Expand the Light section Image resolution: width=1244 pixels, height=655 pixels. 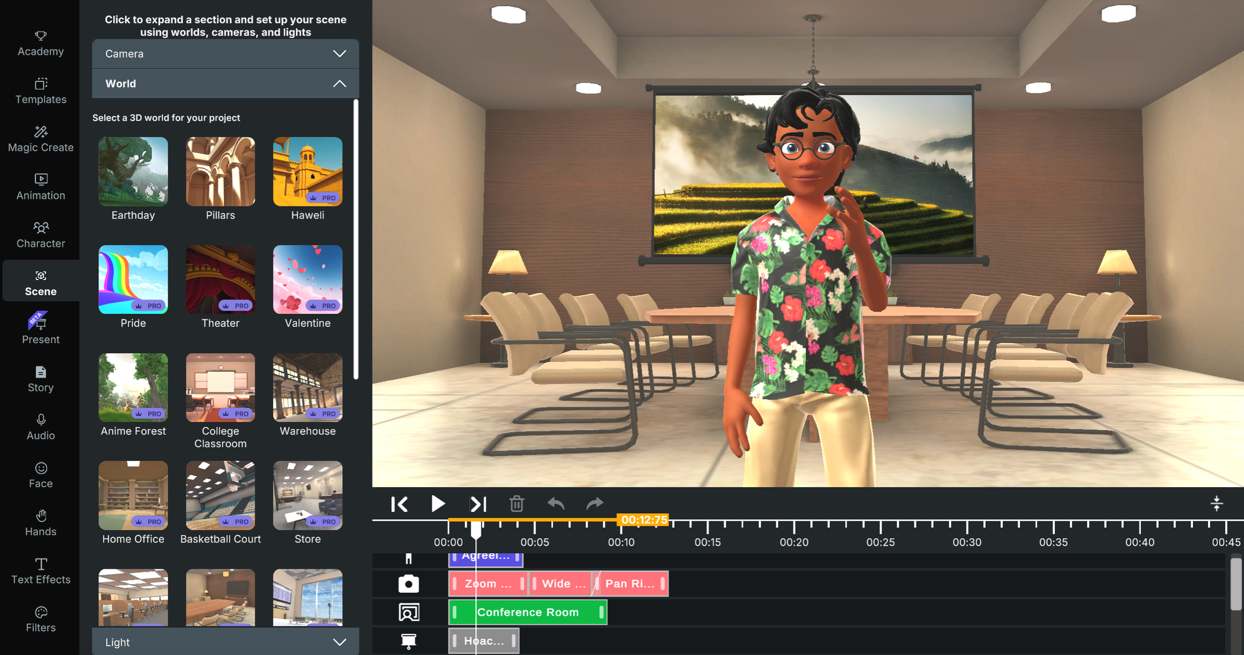(x=225, y=642)
